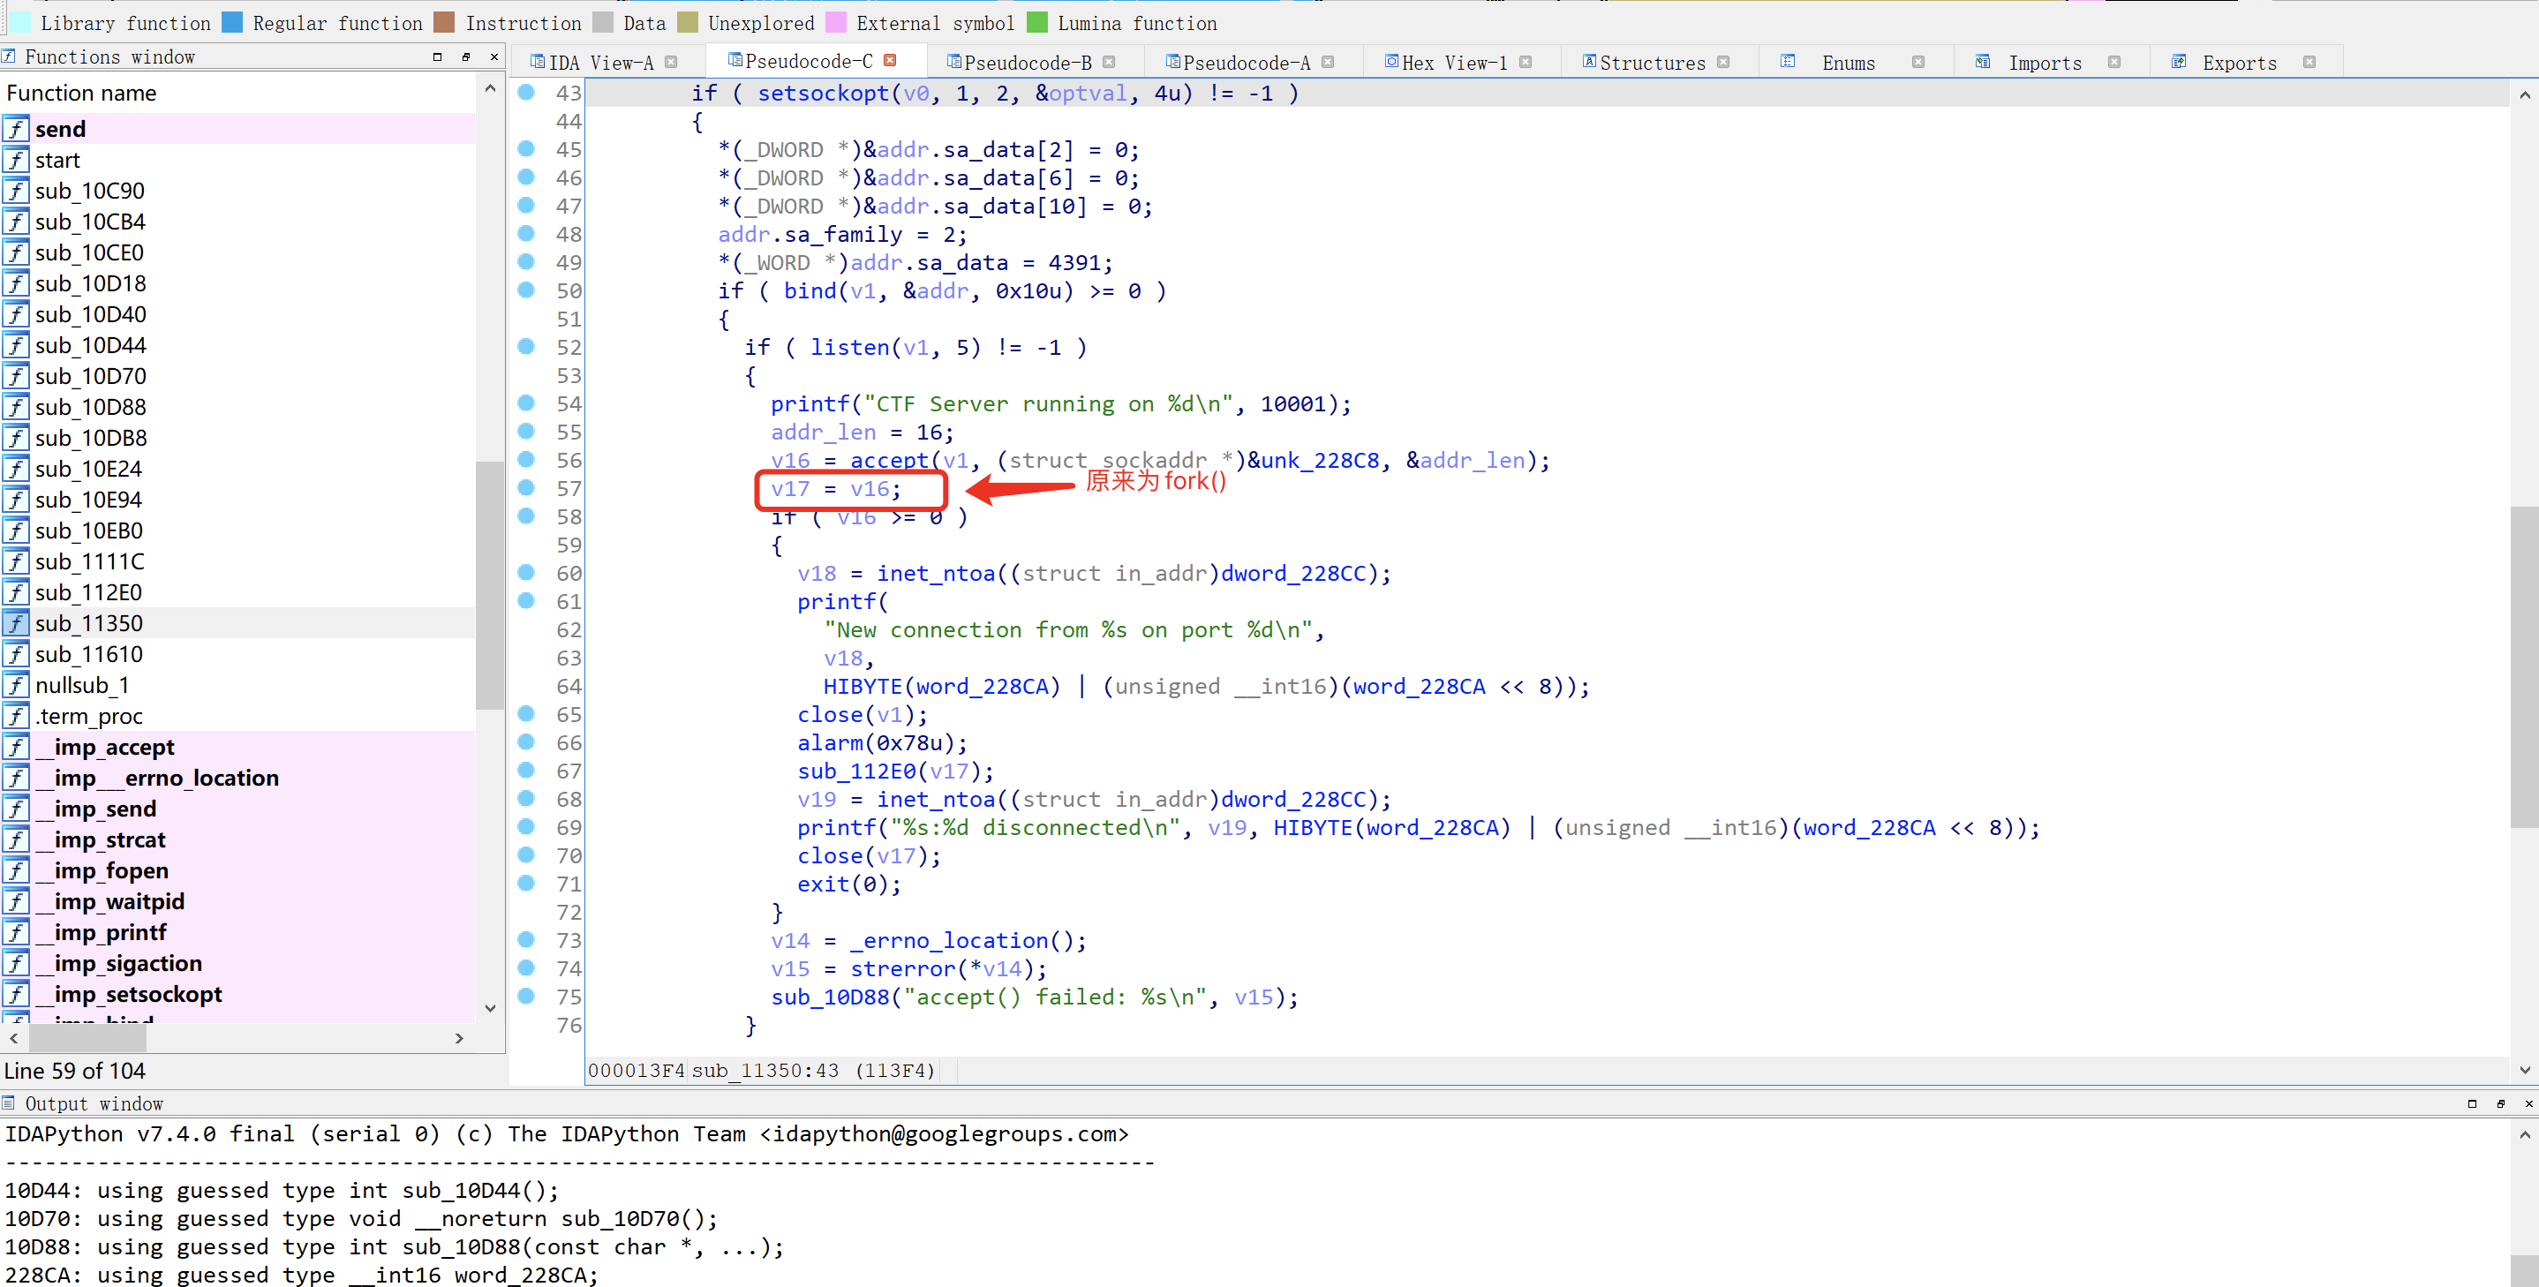This screenshot has height=1287, width=2539.
Task: Click function icon beside sub_11350
Action: click(16, 623)
